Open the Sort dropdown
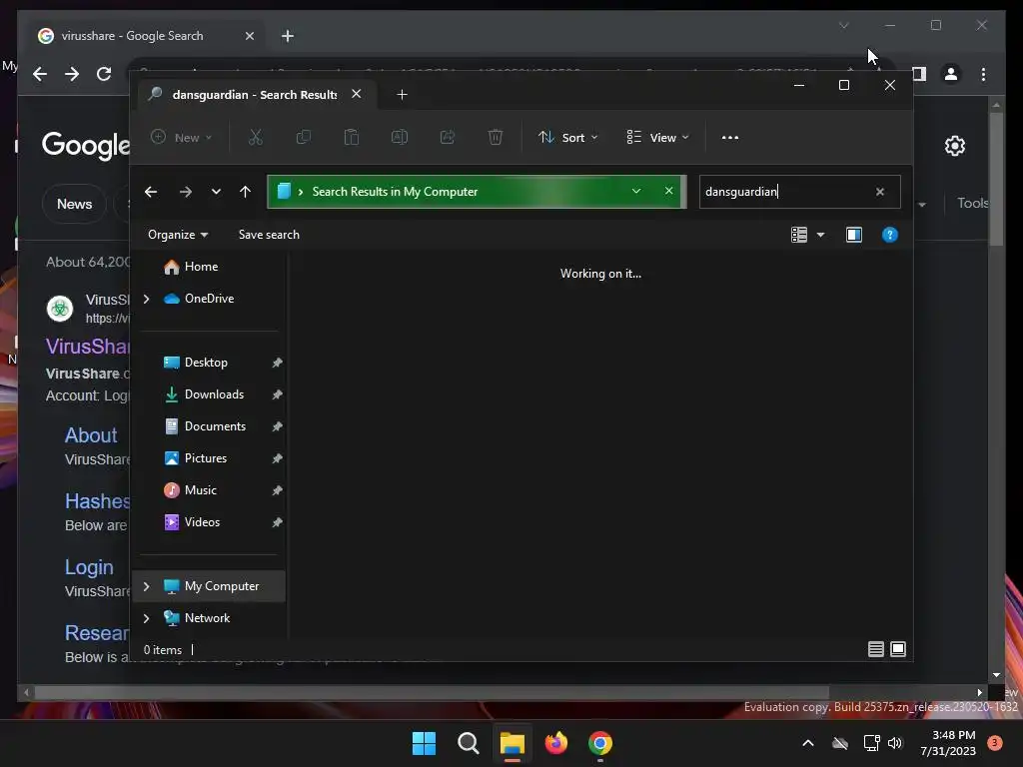Viewport: 1023px width, 767px height. (x=567, y=138)
